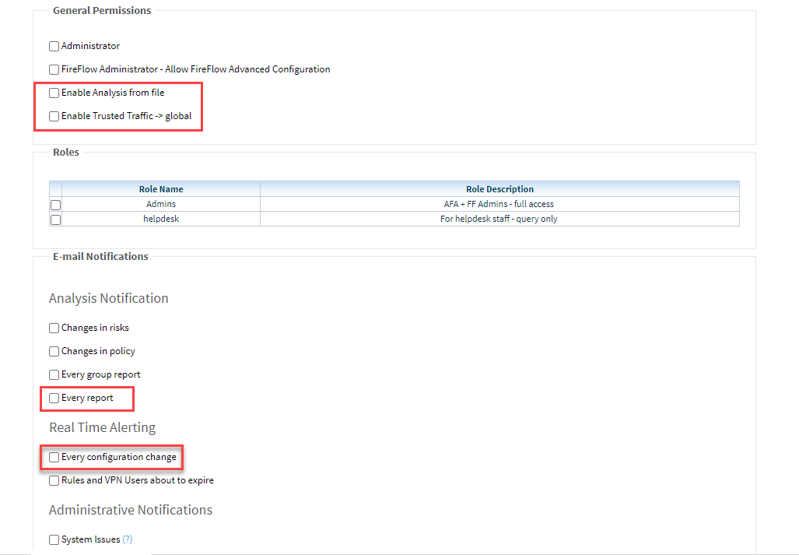Select the helpdesk role name cell

(161, 219)
